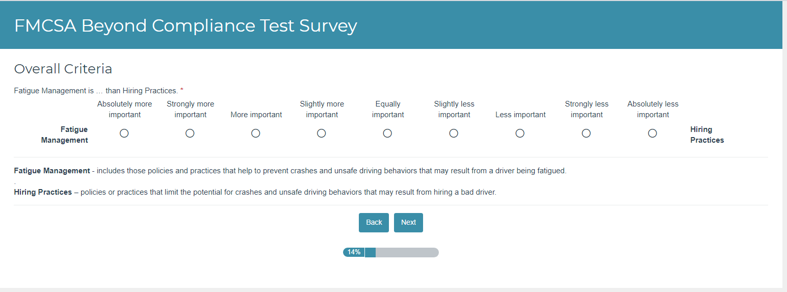Click the Back button
The width and height of the screenshot is (787, 292).
374,222
